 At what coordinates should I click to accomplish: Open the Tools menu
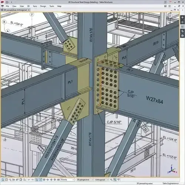52,6
